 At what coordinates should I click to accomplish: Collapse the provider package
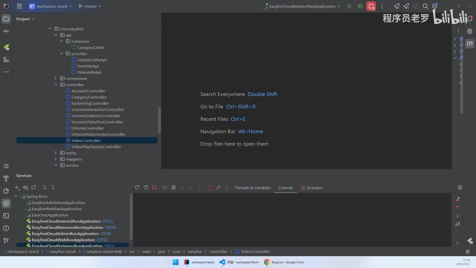coord(62,54)
